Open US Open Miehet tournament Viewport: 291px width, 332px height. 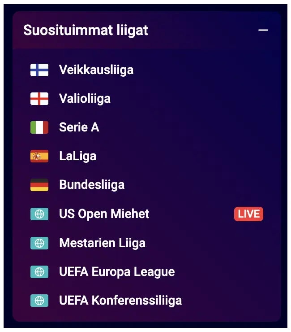point(104,214)
